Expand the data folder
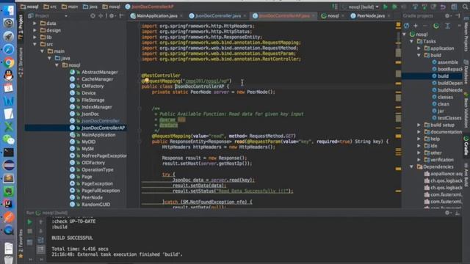The width and height of the screenshot is (470, 264). coord(35,23)
